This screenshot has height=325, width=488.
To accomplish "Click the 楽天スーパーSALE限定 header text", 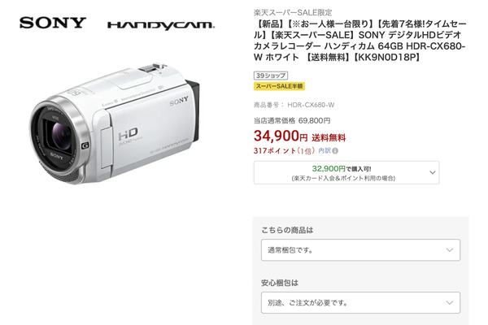I will coord(293,13).
